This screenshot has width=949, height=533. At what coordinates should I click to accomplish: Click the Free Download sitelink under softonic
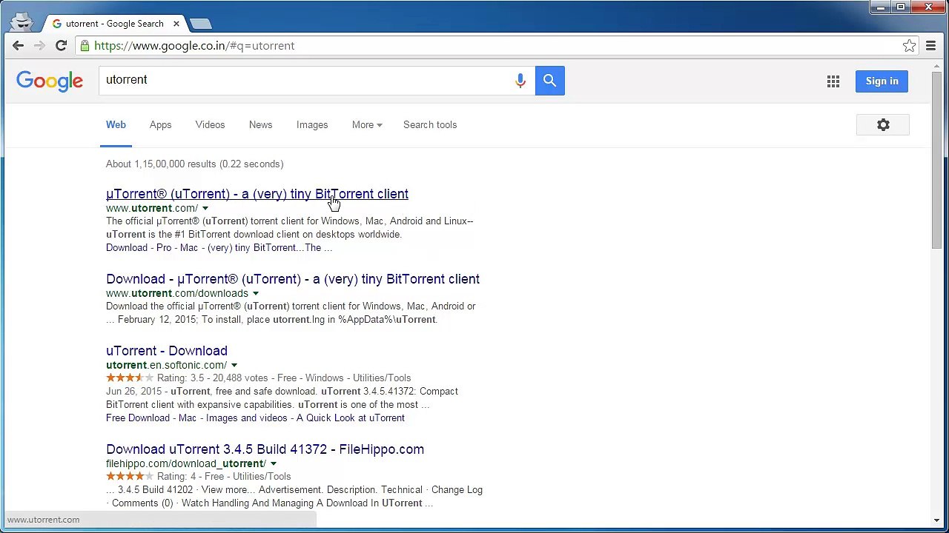coord(138,418)
